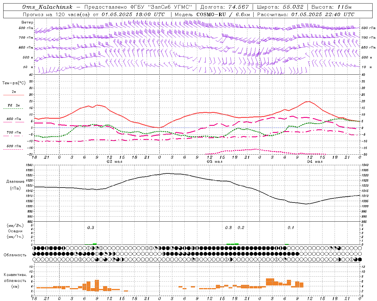Click the "02 мая" date label
377x301 pixels.
click(114, 162)
